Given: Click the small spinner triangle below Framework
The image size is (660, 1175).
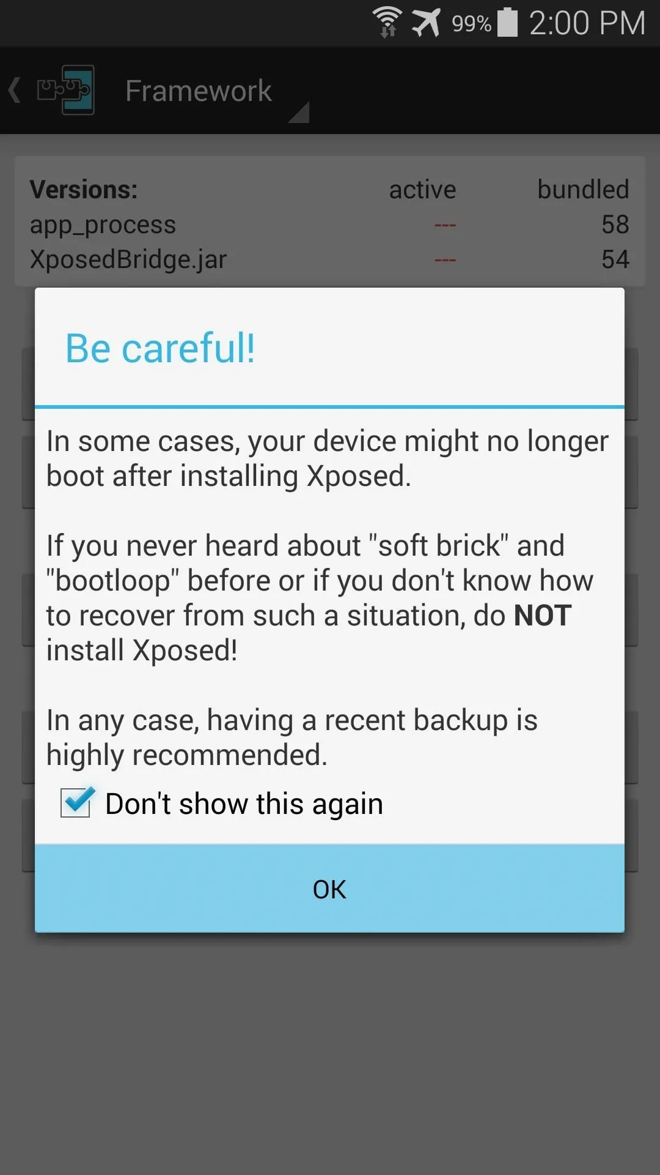Looking at the screenshot, I should (x=299, y=113).
